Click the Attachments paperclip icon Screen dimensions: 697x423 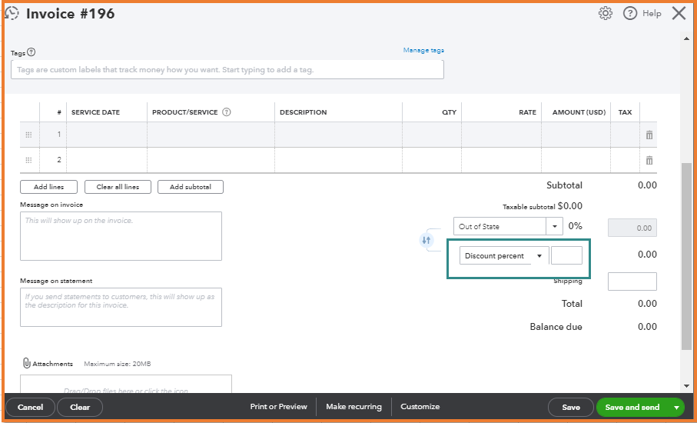coord(26,363)
